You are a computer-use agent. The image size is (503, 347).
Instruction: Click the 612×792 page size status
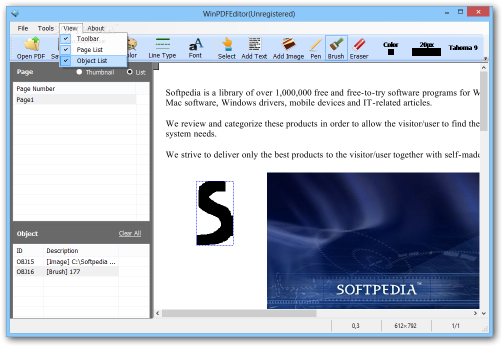pyautogui.click(x=405, y=326)
